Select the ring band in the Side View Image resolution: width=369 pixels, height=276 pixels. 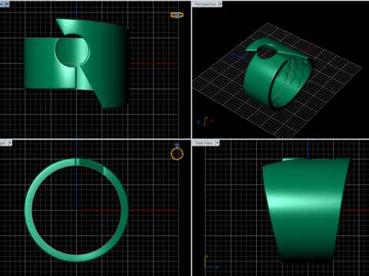(x=307, y=209)
